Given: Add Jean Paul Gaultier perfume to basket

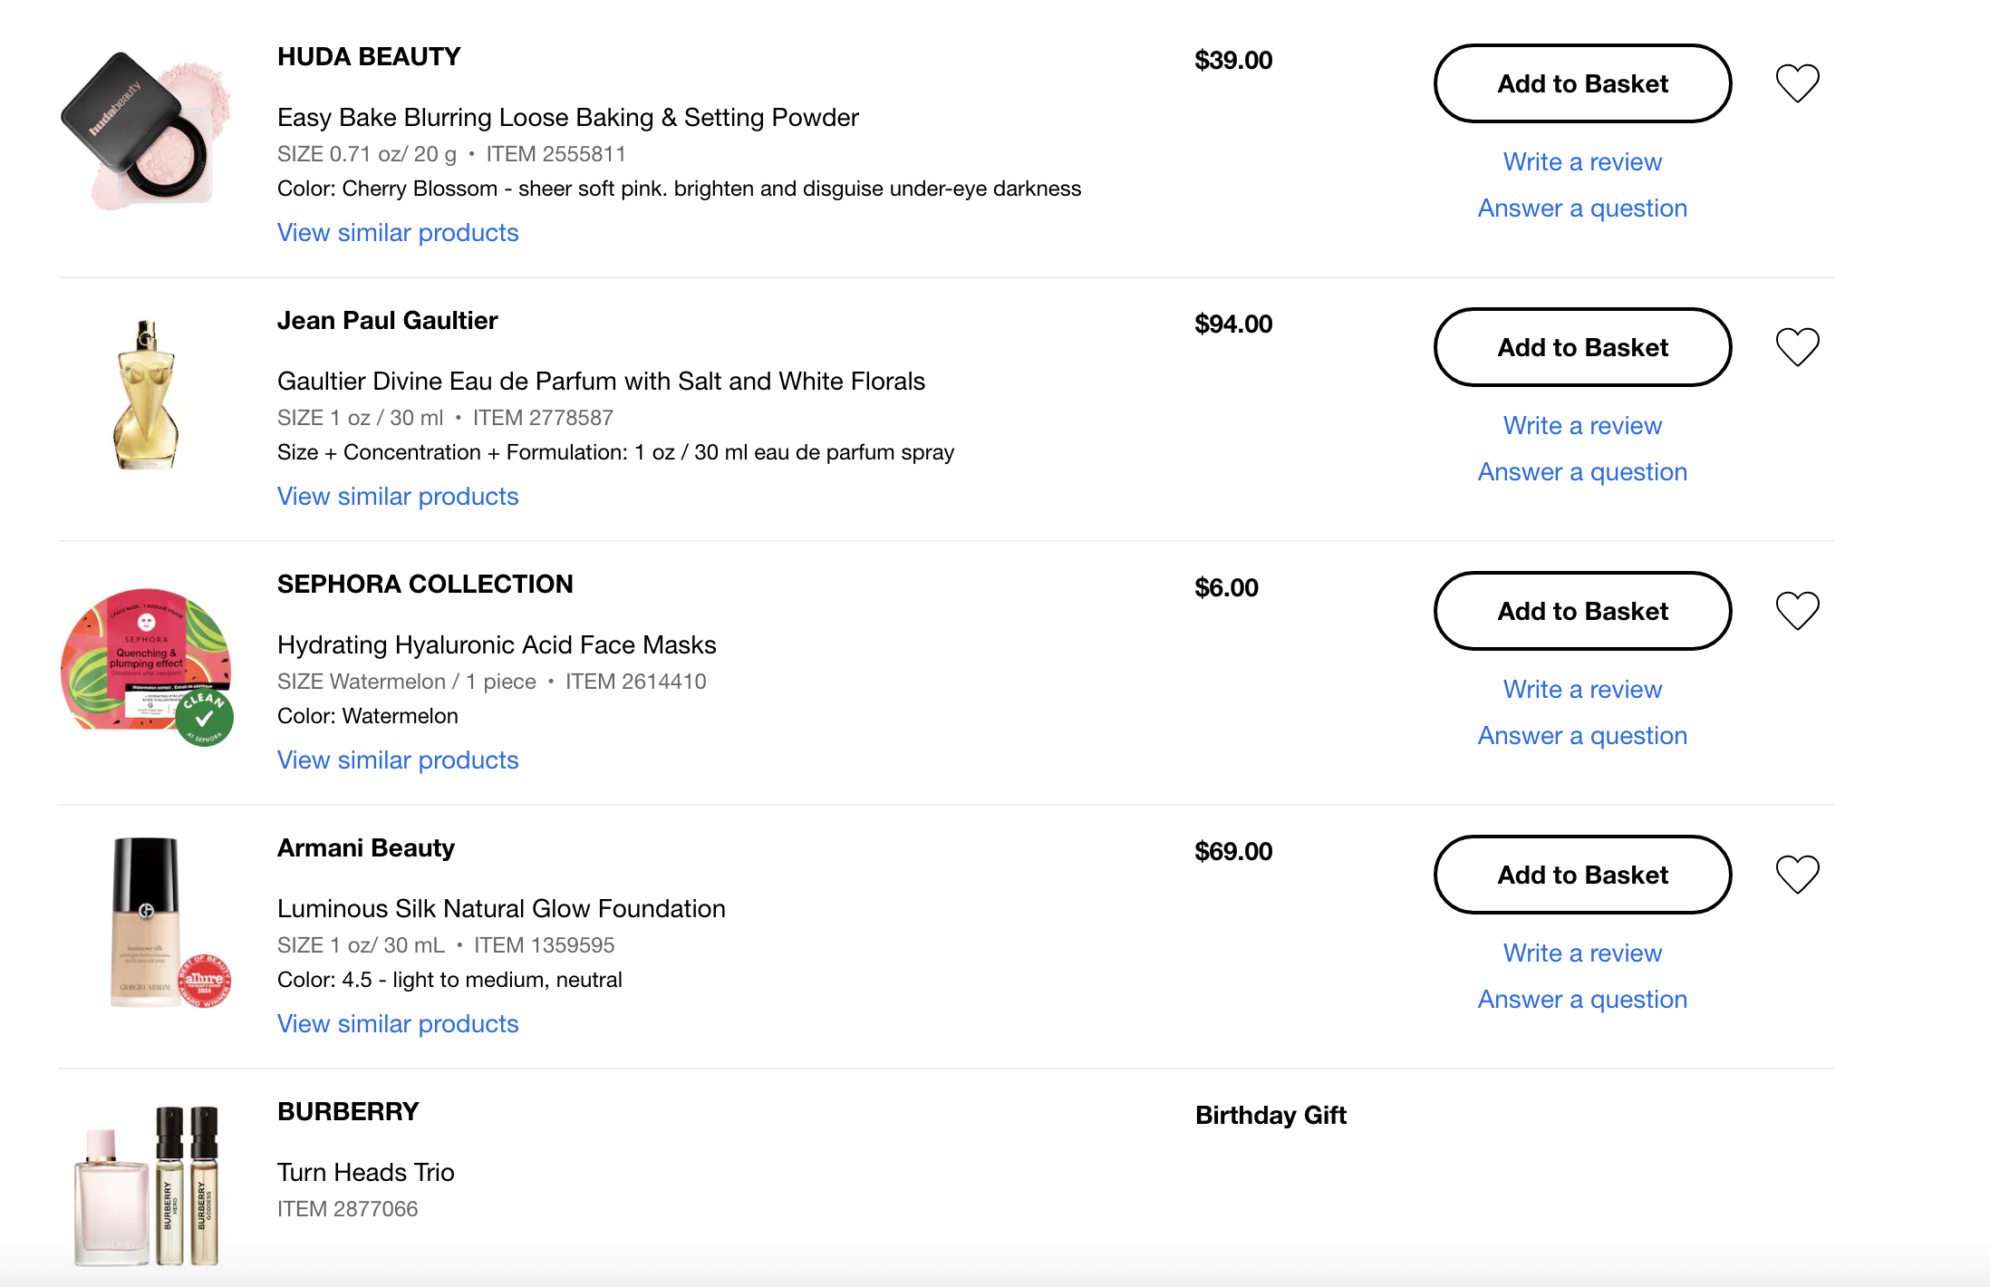Looking at the screenshot, I should click(x=1582, y=347).
